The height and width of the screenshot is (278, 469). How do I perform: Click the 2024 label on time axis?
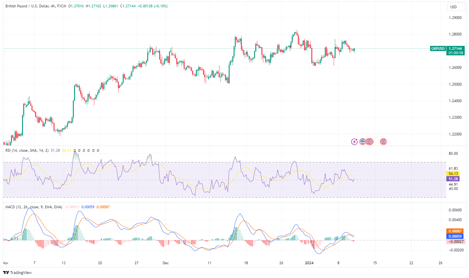(309, 263)
